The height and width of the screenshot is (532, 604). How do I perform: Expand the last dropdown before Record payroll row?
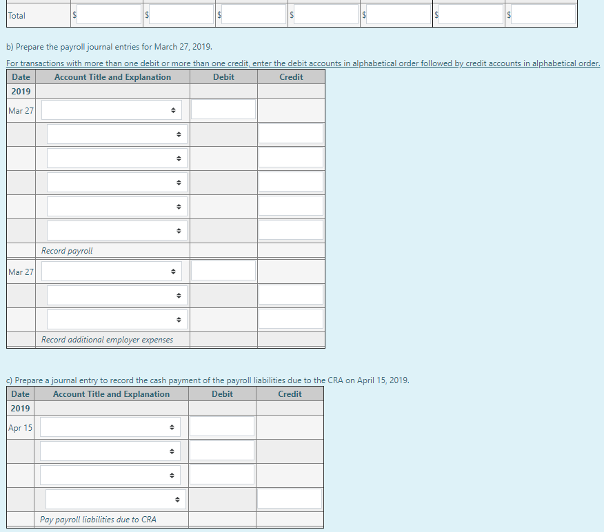(x=117, y=230)
